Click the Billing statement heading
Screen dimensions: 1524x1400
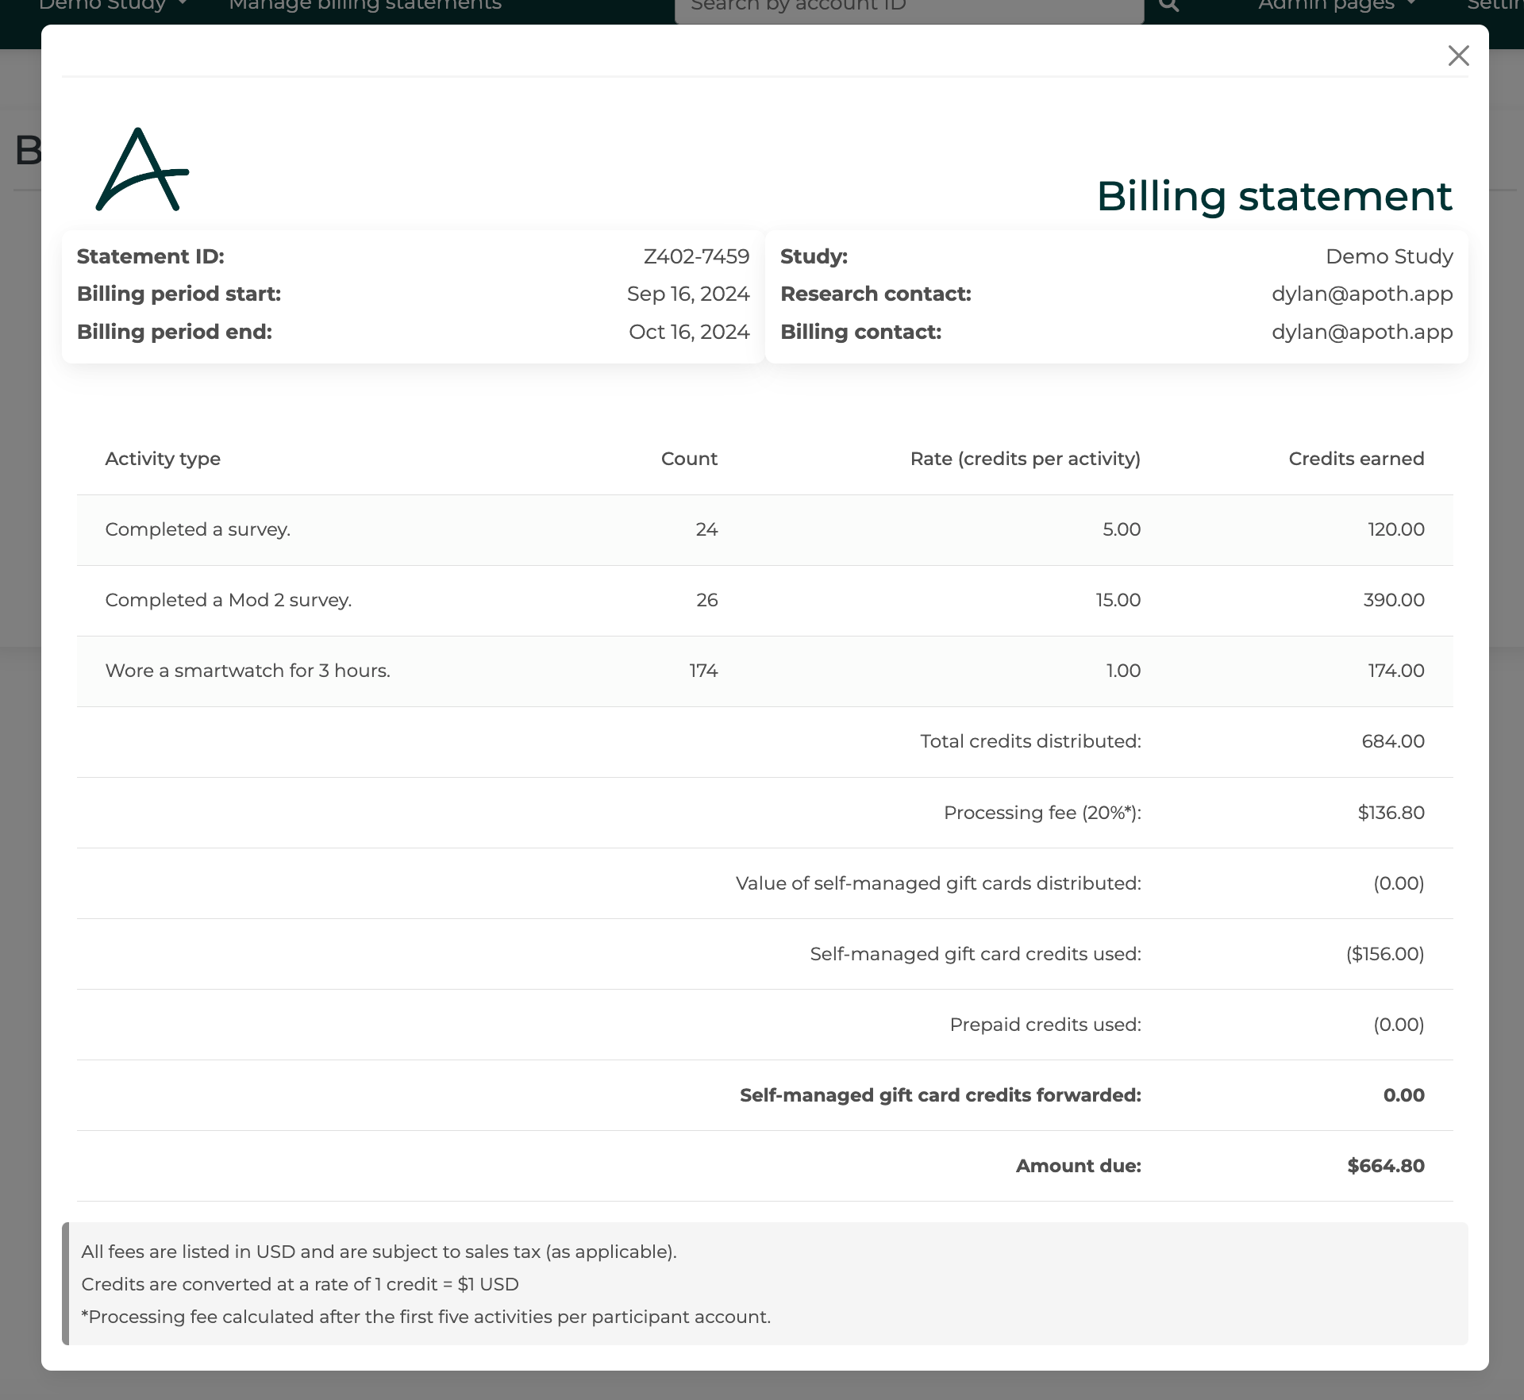(x=1274, y=196)
